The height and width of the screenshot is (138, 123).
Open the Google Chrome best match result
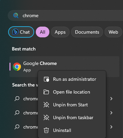pyautogui.click(x=64, y=67)
